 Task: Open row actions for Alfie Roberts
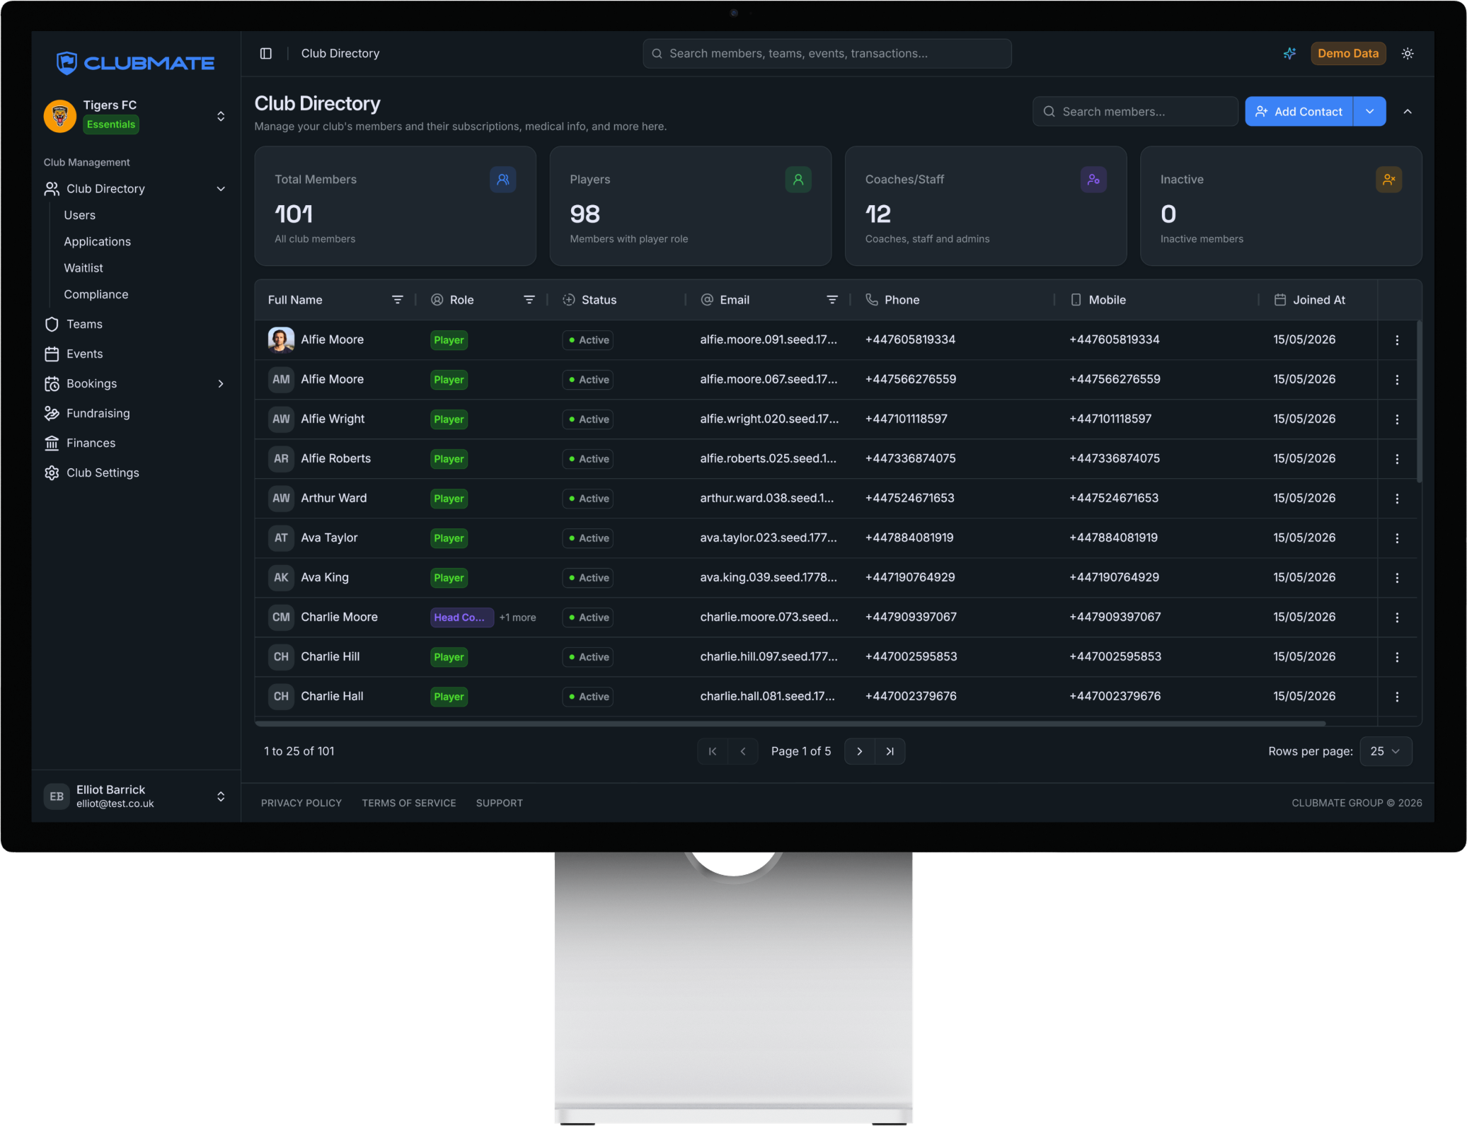[1397, 459]
